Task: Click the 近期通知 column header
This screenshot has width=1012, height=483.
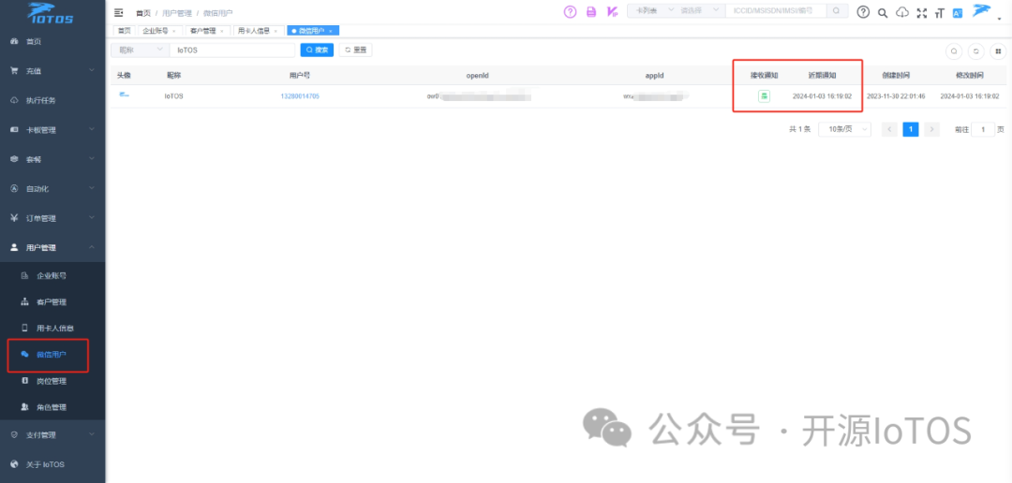Action: point(823,76)
